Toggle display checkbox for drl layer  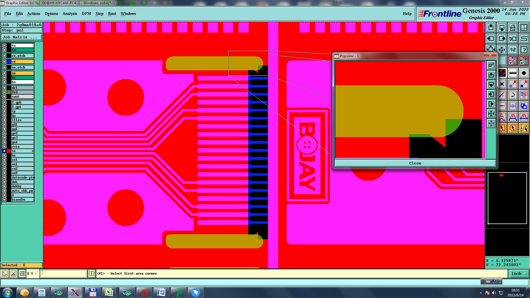[4, 88]
